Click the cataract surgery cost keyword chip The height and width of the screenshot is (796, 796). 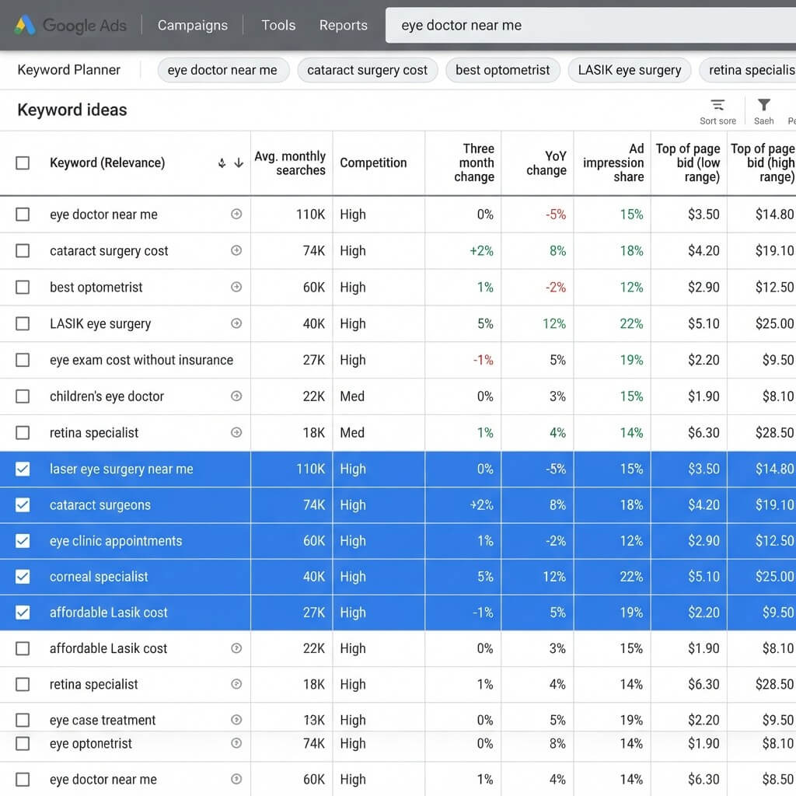pos(367,70)
